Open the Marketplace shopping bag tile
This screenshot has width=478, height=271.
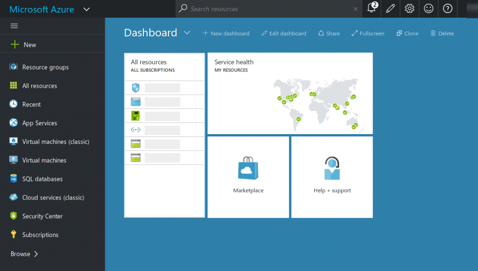[248, 177]
